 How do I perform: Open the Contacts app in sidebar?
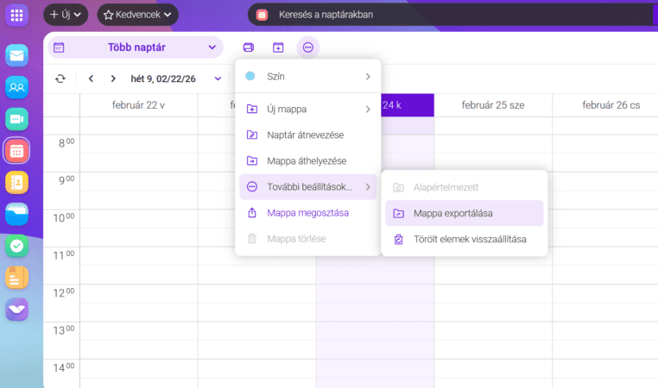(x=17, y=87)
